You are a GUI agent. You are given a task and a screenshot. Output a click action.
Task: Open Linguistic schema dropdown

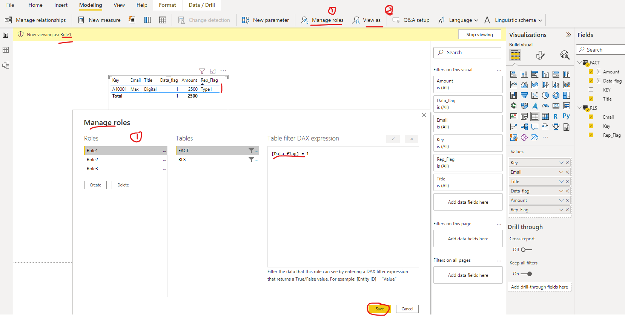(x=513, y=20)
